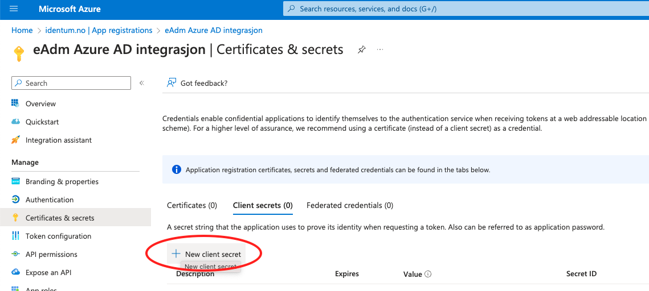Click New client secret button
This screenshot has width=649, height=291.
click(206, 254)
